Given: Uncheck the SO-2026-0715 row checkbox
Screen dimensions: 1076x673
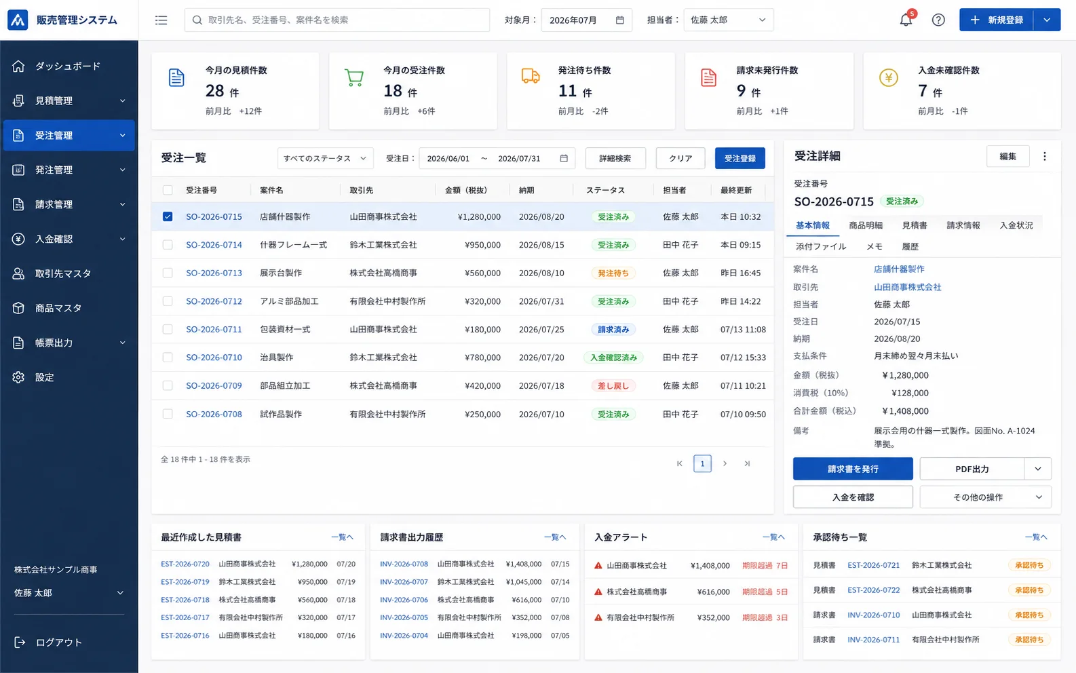Looking at the screenshot, I should (168, 217).
